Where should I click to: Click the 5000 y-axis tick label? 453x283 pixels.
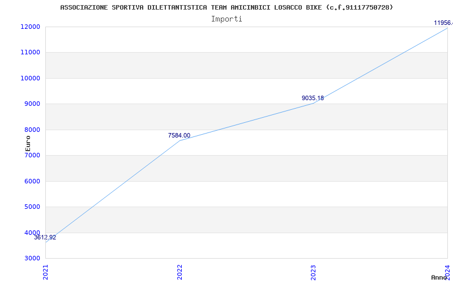[x=32, y=207]
